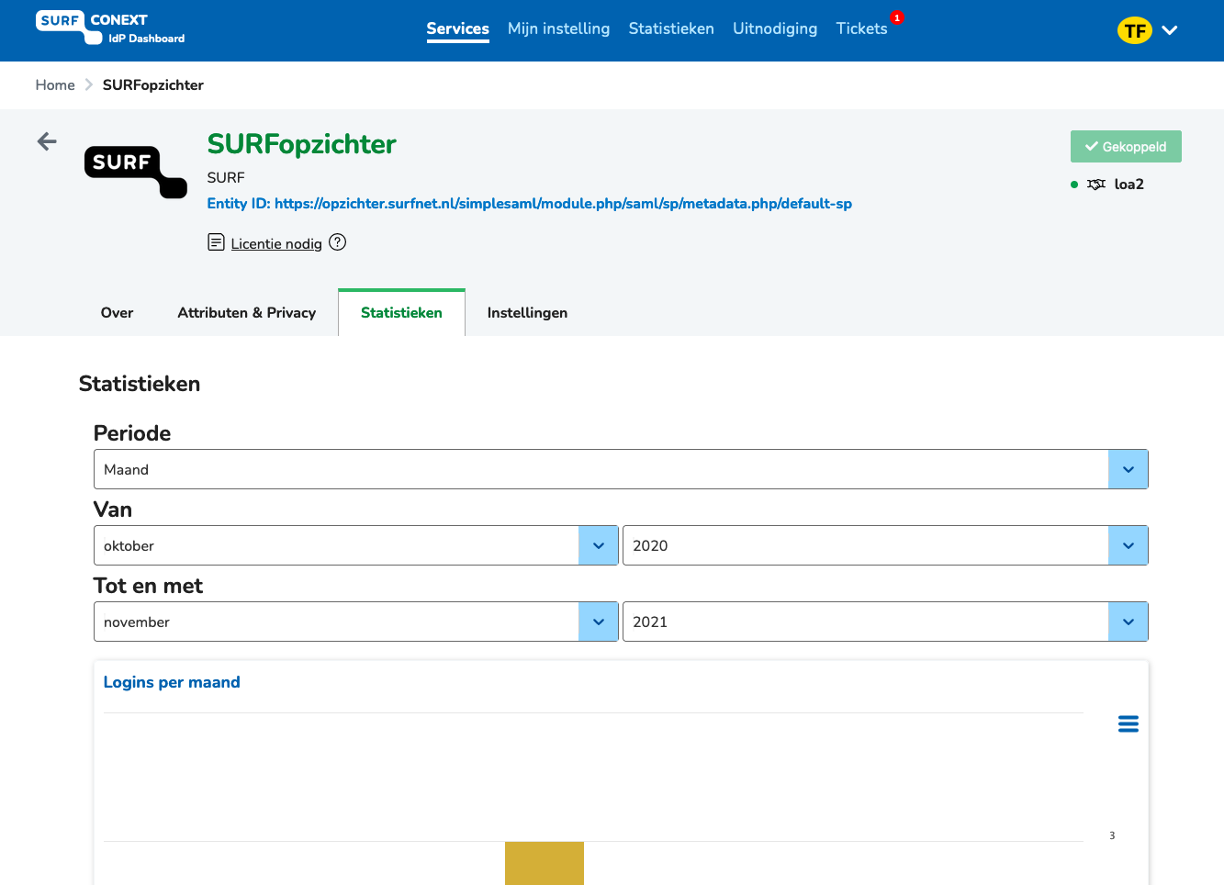The height and width of the screenshot is (885, 1224).
Task: Click the TF user avatar
Action: [1135, 30]
